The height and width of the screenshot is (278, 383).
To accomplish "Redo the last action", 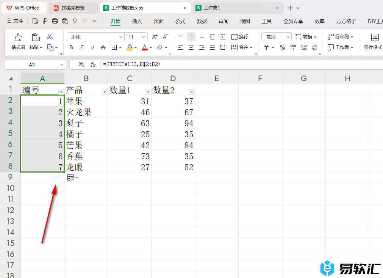I will (84, 21).
